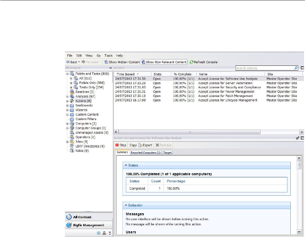Toggle Show Non-Relevant Content
Image resolution: width=305 pixels, height=237 pixels.
[x=164, y=62]
